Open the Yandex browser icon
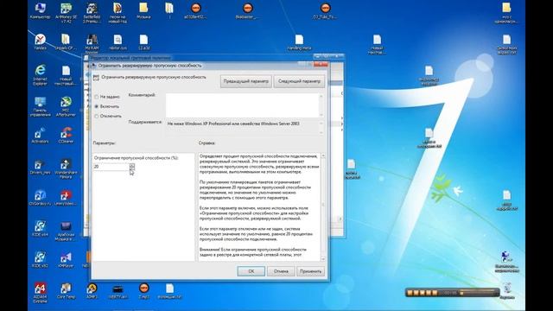 click(x=41, y=42)
